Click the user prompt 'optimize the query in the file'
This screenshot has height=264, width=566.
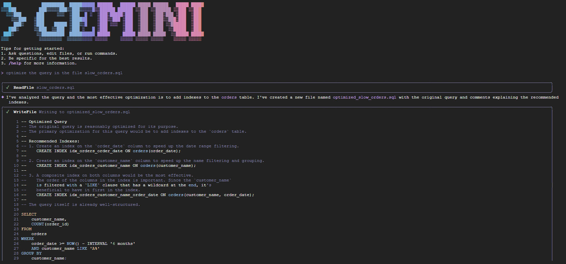[44, 73]
